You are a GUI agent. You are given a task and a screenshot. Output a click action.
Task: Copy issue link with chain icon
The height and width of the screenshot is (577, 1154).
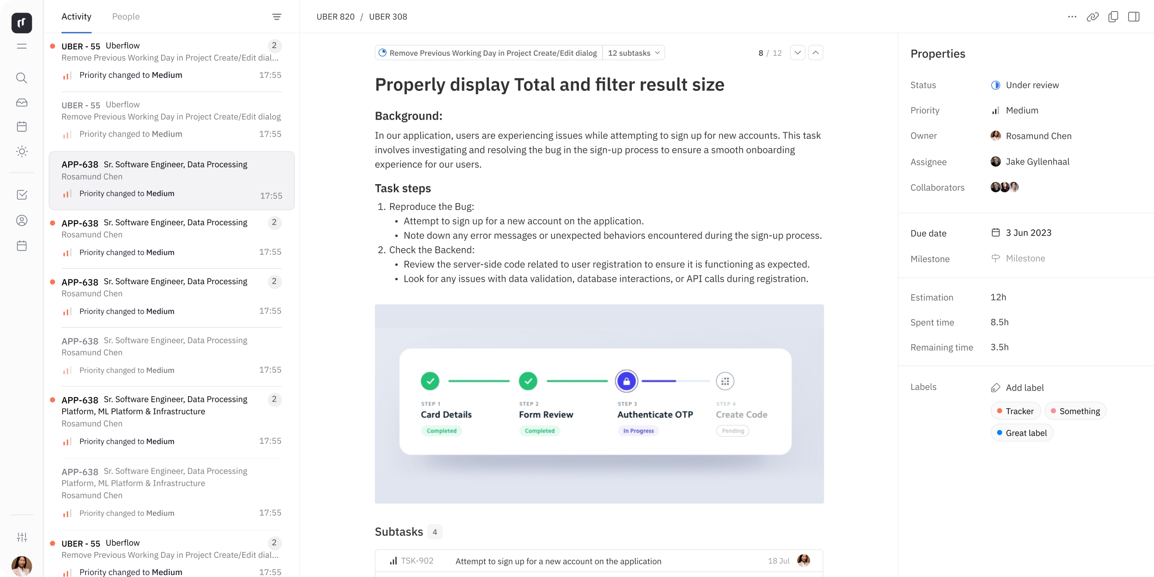point(1092,17)
